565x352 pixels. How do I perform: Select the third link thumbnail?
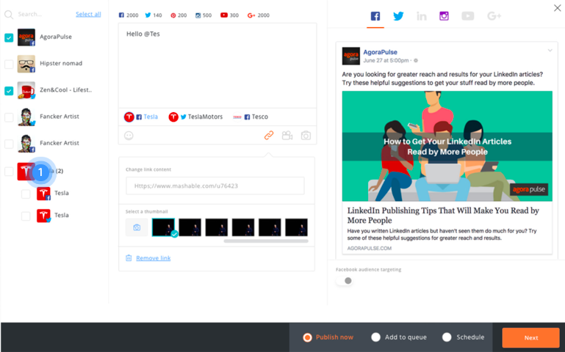(x=217, y=227)
